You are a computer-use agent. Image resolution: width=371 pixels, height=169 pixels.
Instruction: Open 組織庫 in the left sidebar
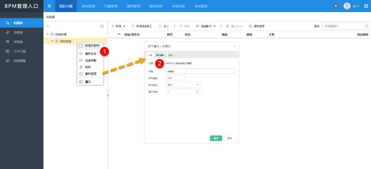click(22, 23)
